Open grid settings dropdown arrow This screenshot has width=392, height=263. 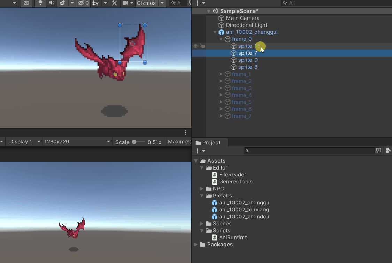(x=105, y=3)
